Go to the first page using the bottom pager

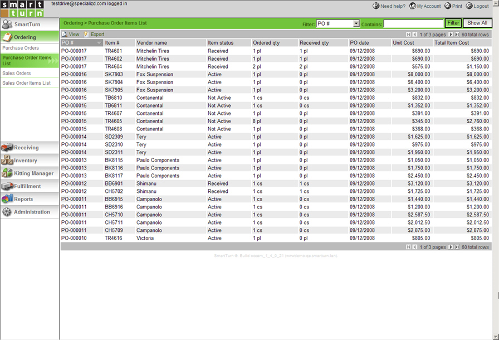(x=408, y=247)
